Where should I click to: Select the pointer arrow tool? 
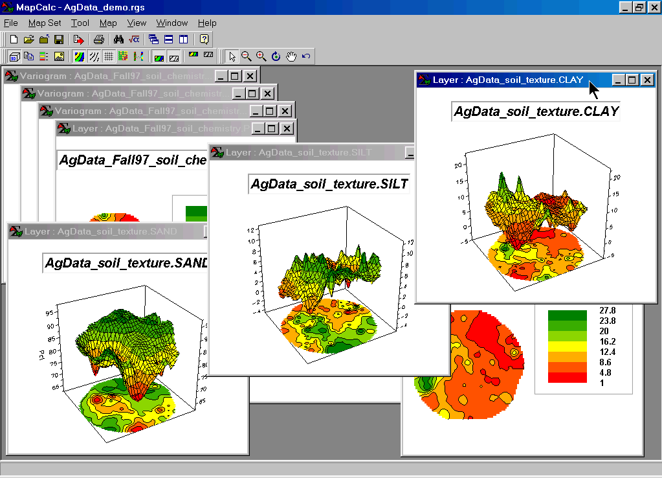pyautogui.click(x=232, y=56)
